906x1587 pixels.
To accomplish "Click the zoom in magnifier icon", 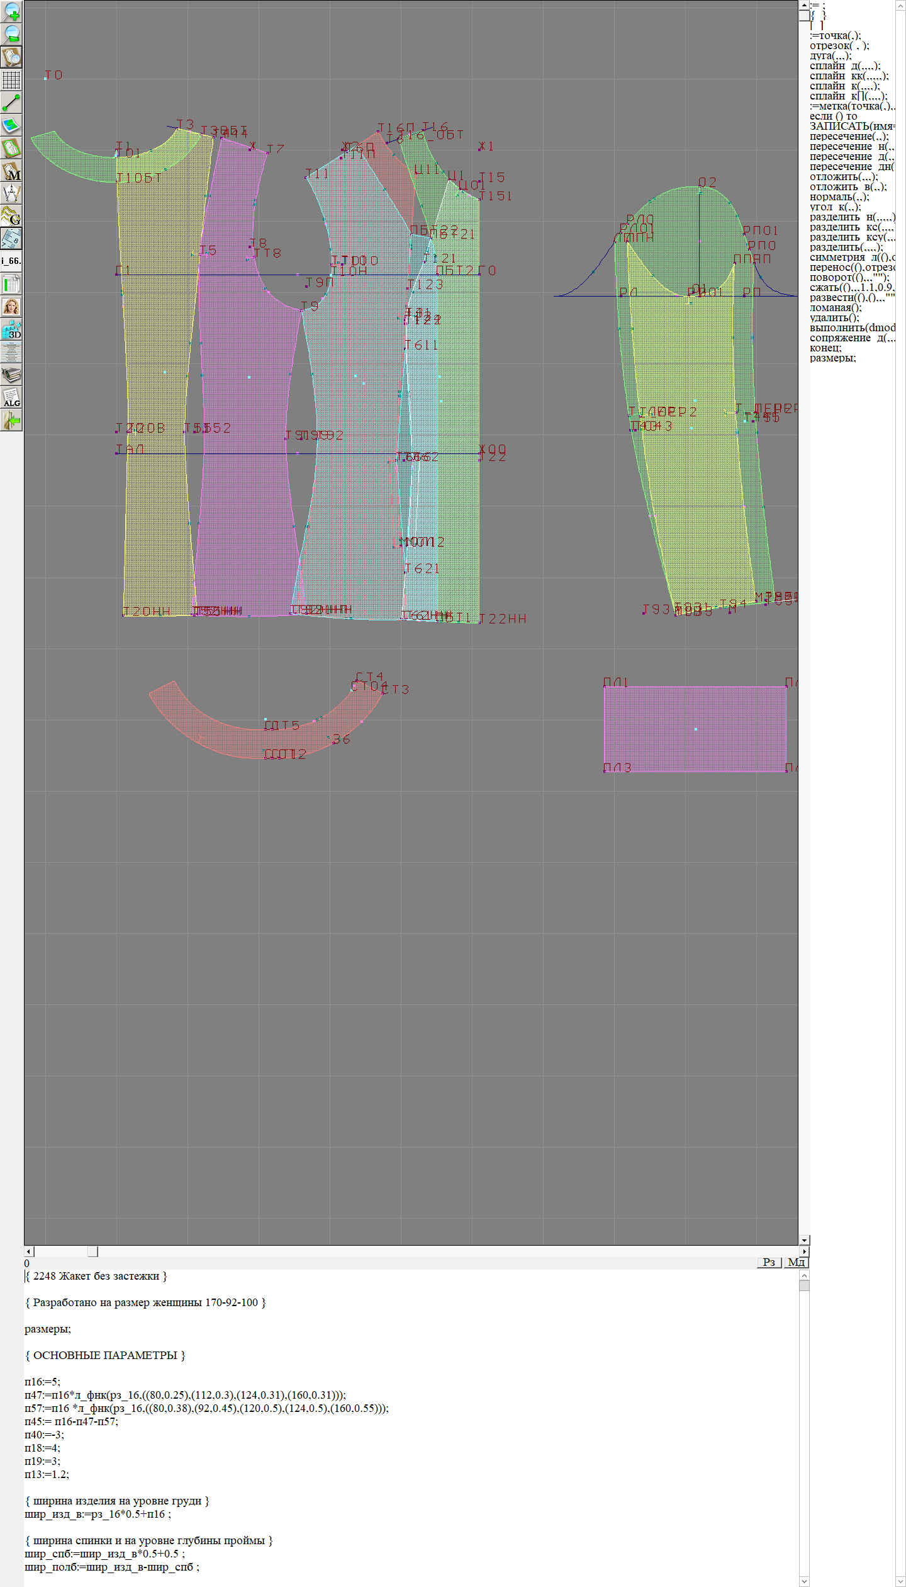I will pos(11,11).
